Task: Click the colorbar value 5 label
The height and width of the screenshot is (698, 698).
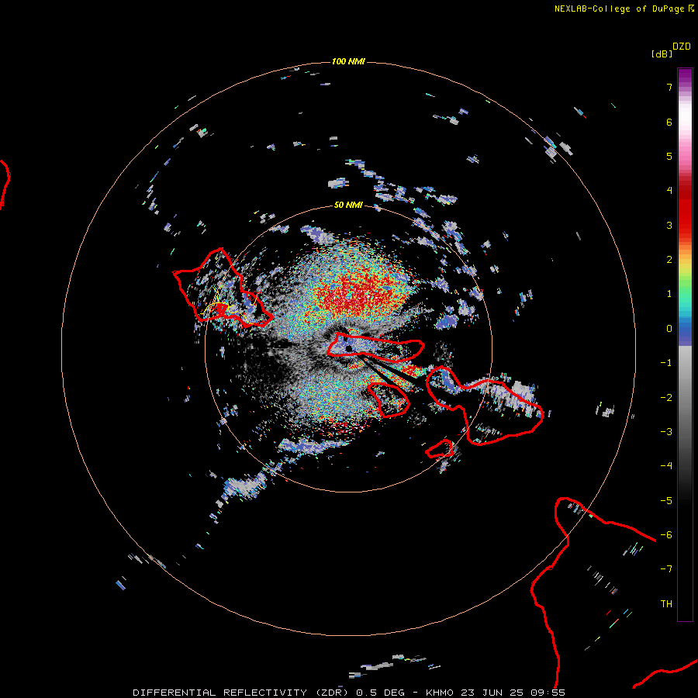Action: click(669, 156)
